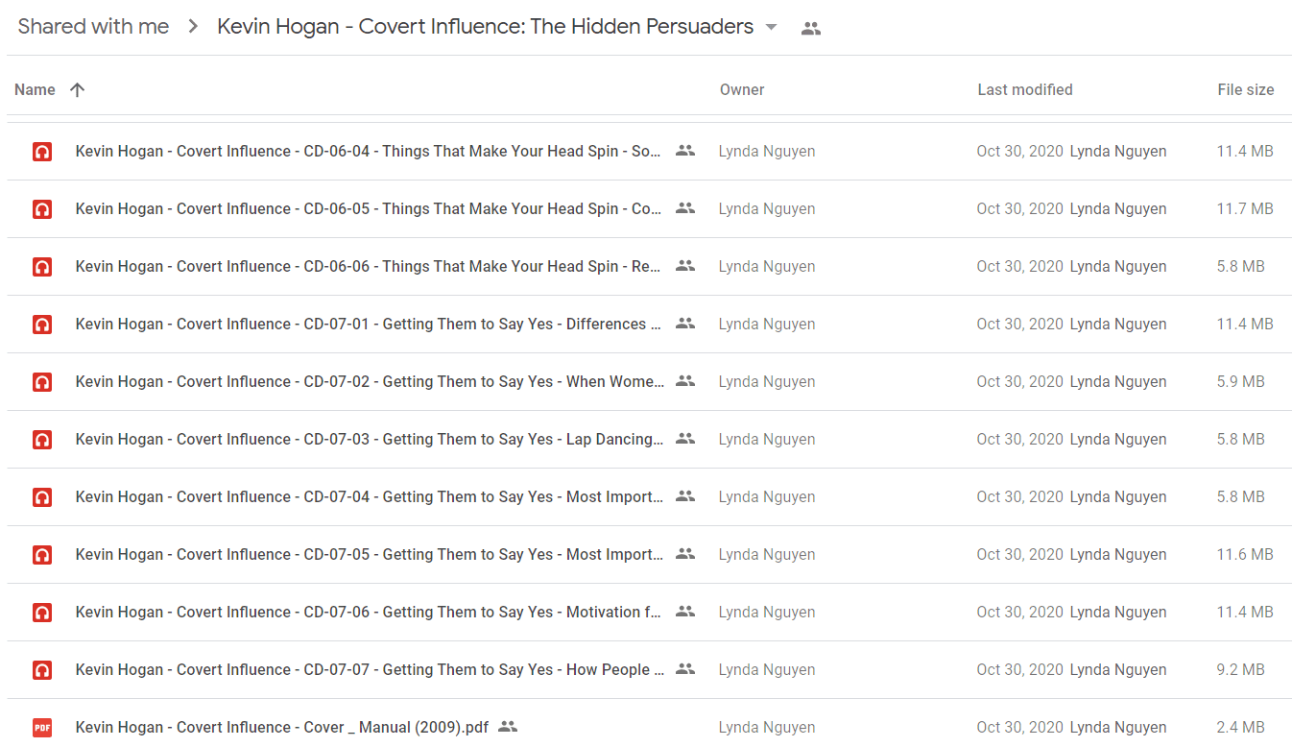
Task: Click modifier name Lynda Nguyen on CD-07-03 row
Action: 1118,439
